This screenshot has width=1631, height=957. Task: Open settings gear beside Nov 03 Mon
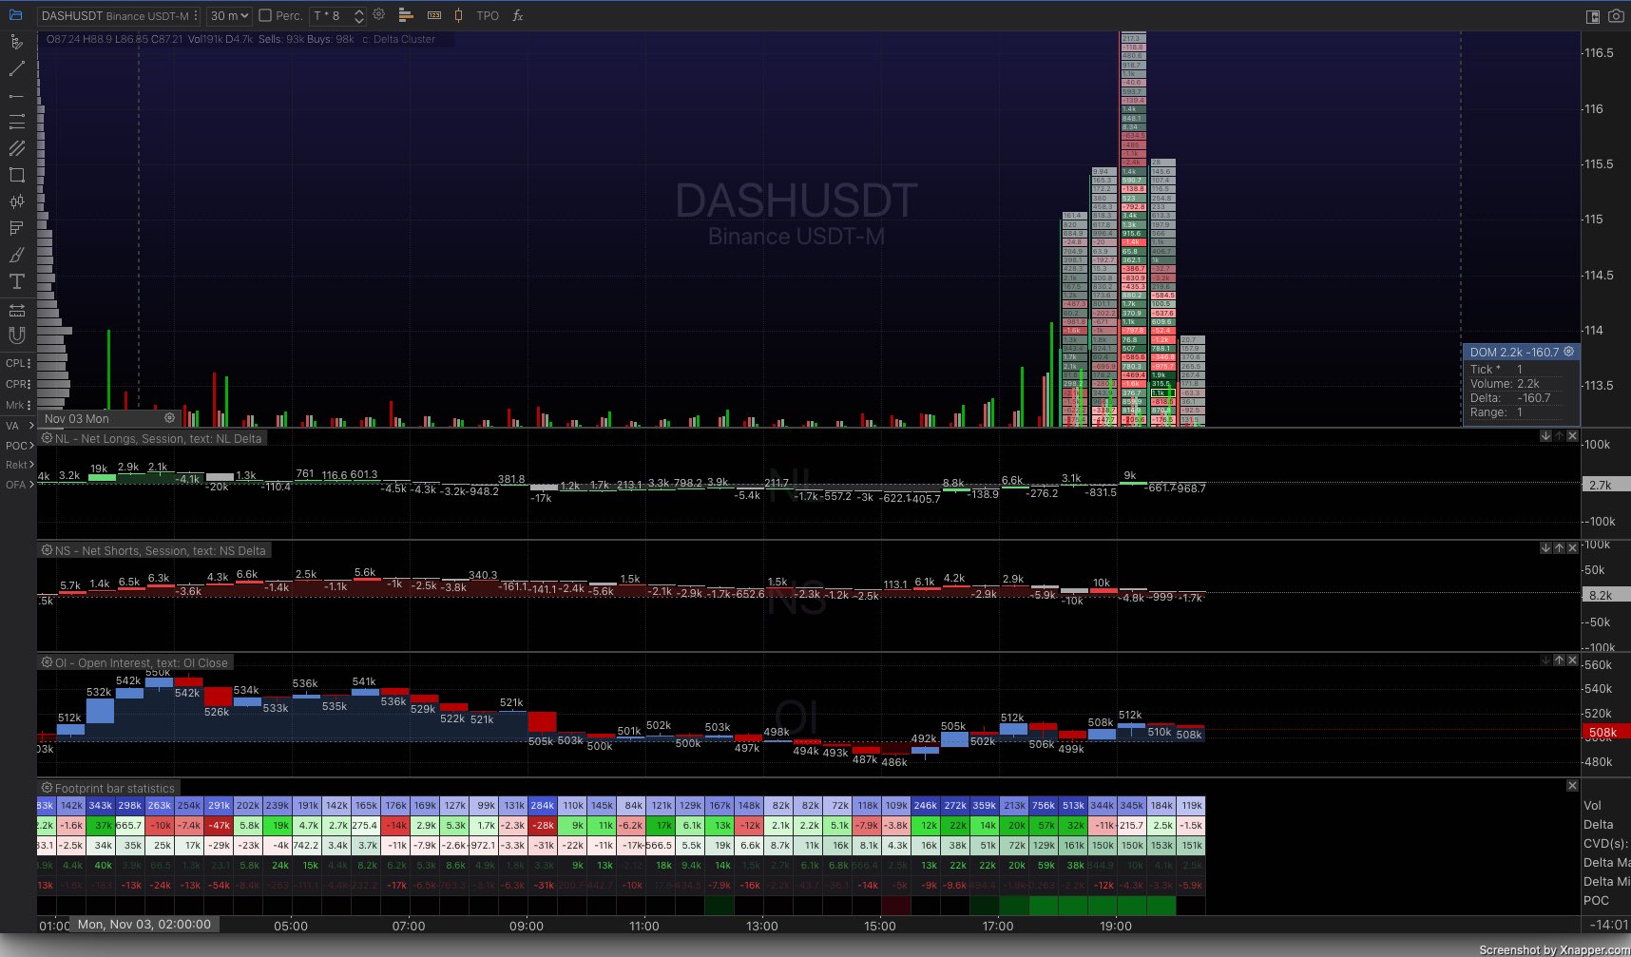click(169, 418)
